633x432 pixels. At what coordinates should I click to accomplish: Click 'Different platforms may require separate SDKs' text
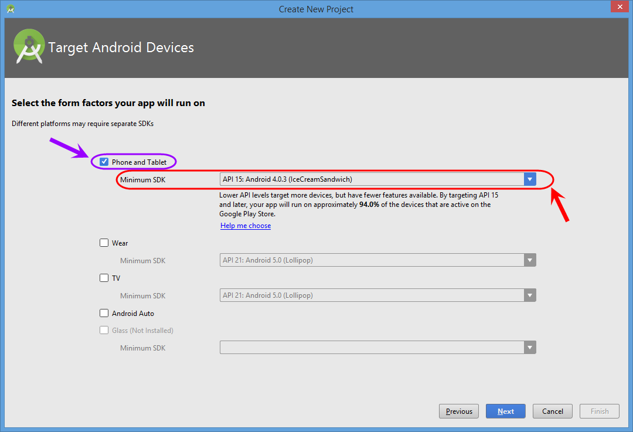(x=83, y=124)
